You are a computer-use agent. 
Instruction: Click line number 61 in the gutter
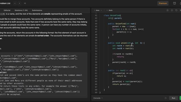[x=96, y=71]
